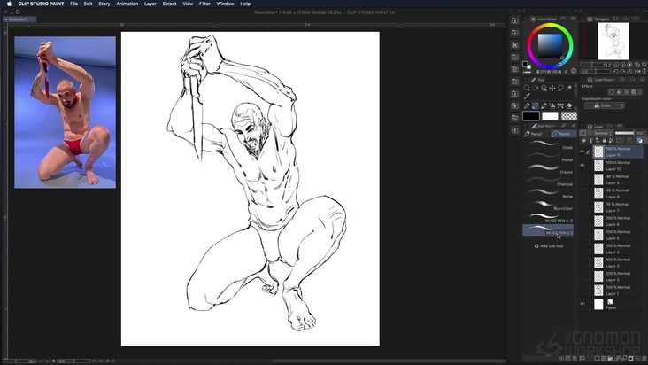Viewport: 648px width, 365px height.
Task: Show Layer 5 by clicking its visibility box
Action: [x=582, y=235]
